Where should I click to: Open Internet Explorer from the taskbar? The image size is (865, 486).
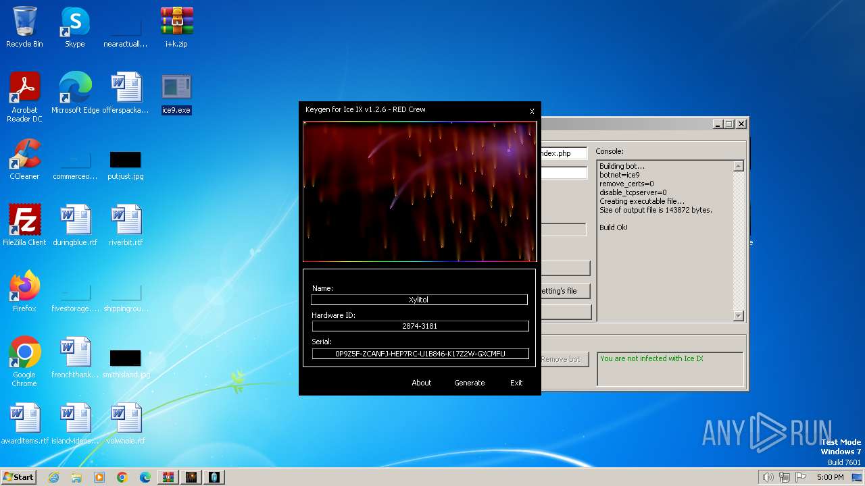click(x=53, y=477)
